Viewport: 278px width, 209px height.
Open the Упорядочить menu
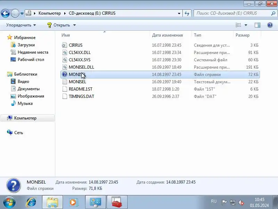click(21, 25)
